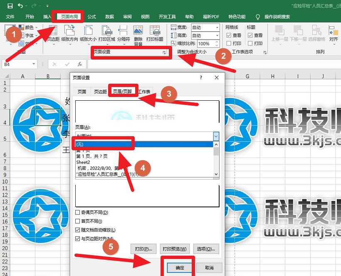The image size is (341, 276).
Task: Select 'Sheet2' header option in list
Action: pyautogui.click(x=144, y=162)
